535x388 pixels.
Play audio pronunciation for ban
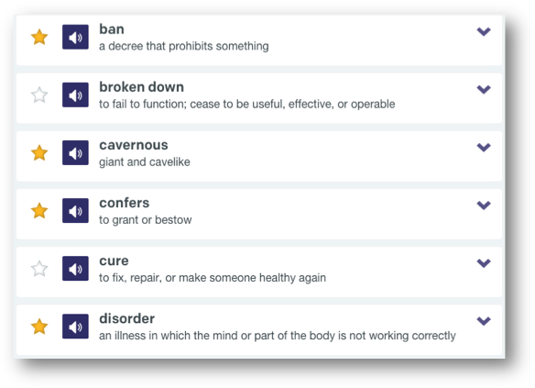pos(75,37)
